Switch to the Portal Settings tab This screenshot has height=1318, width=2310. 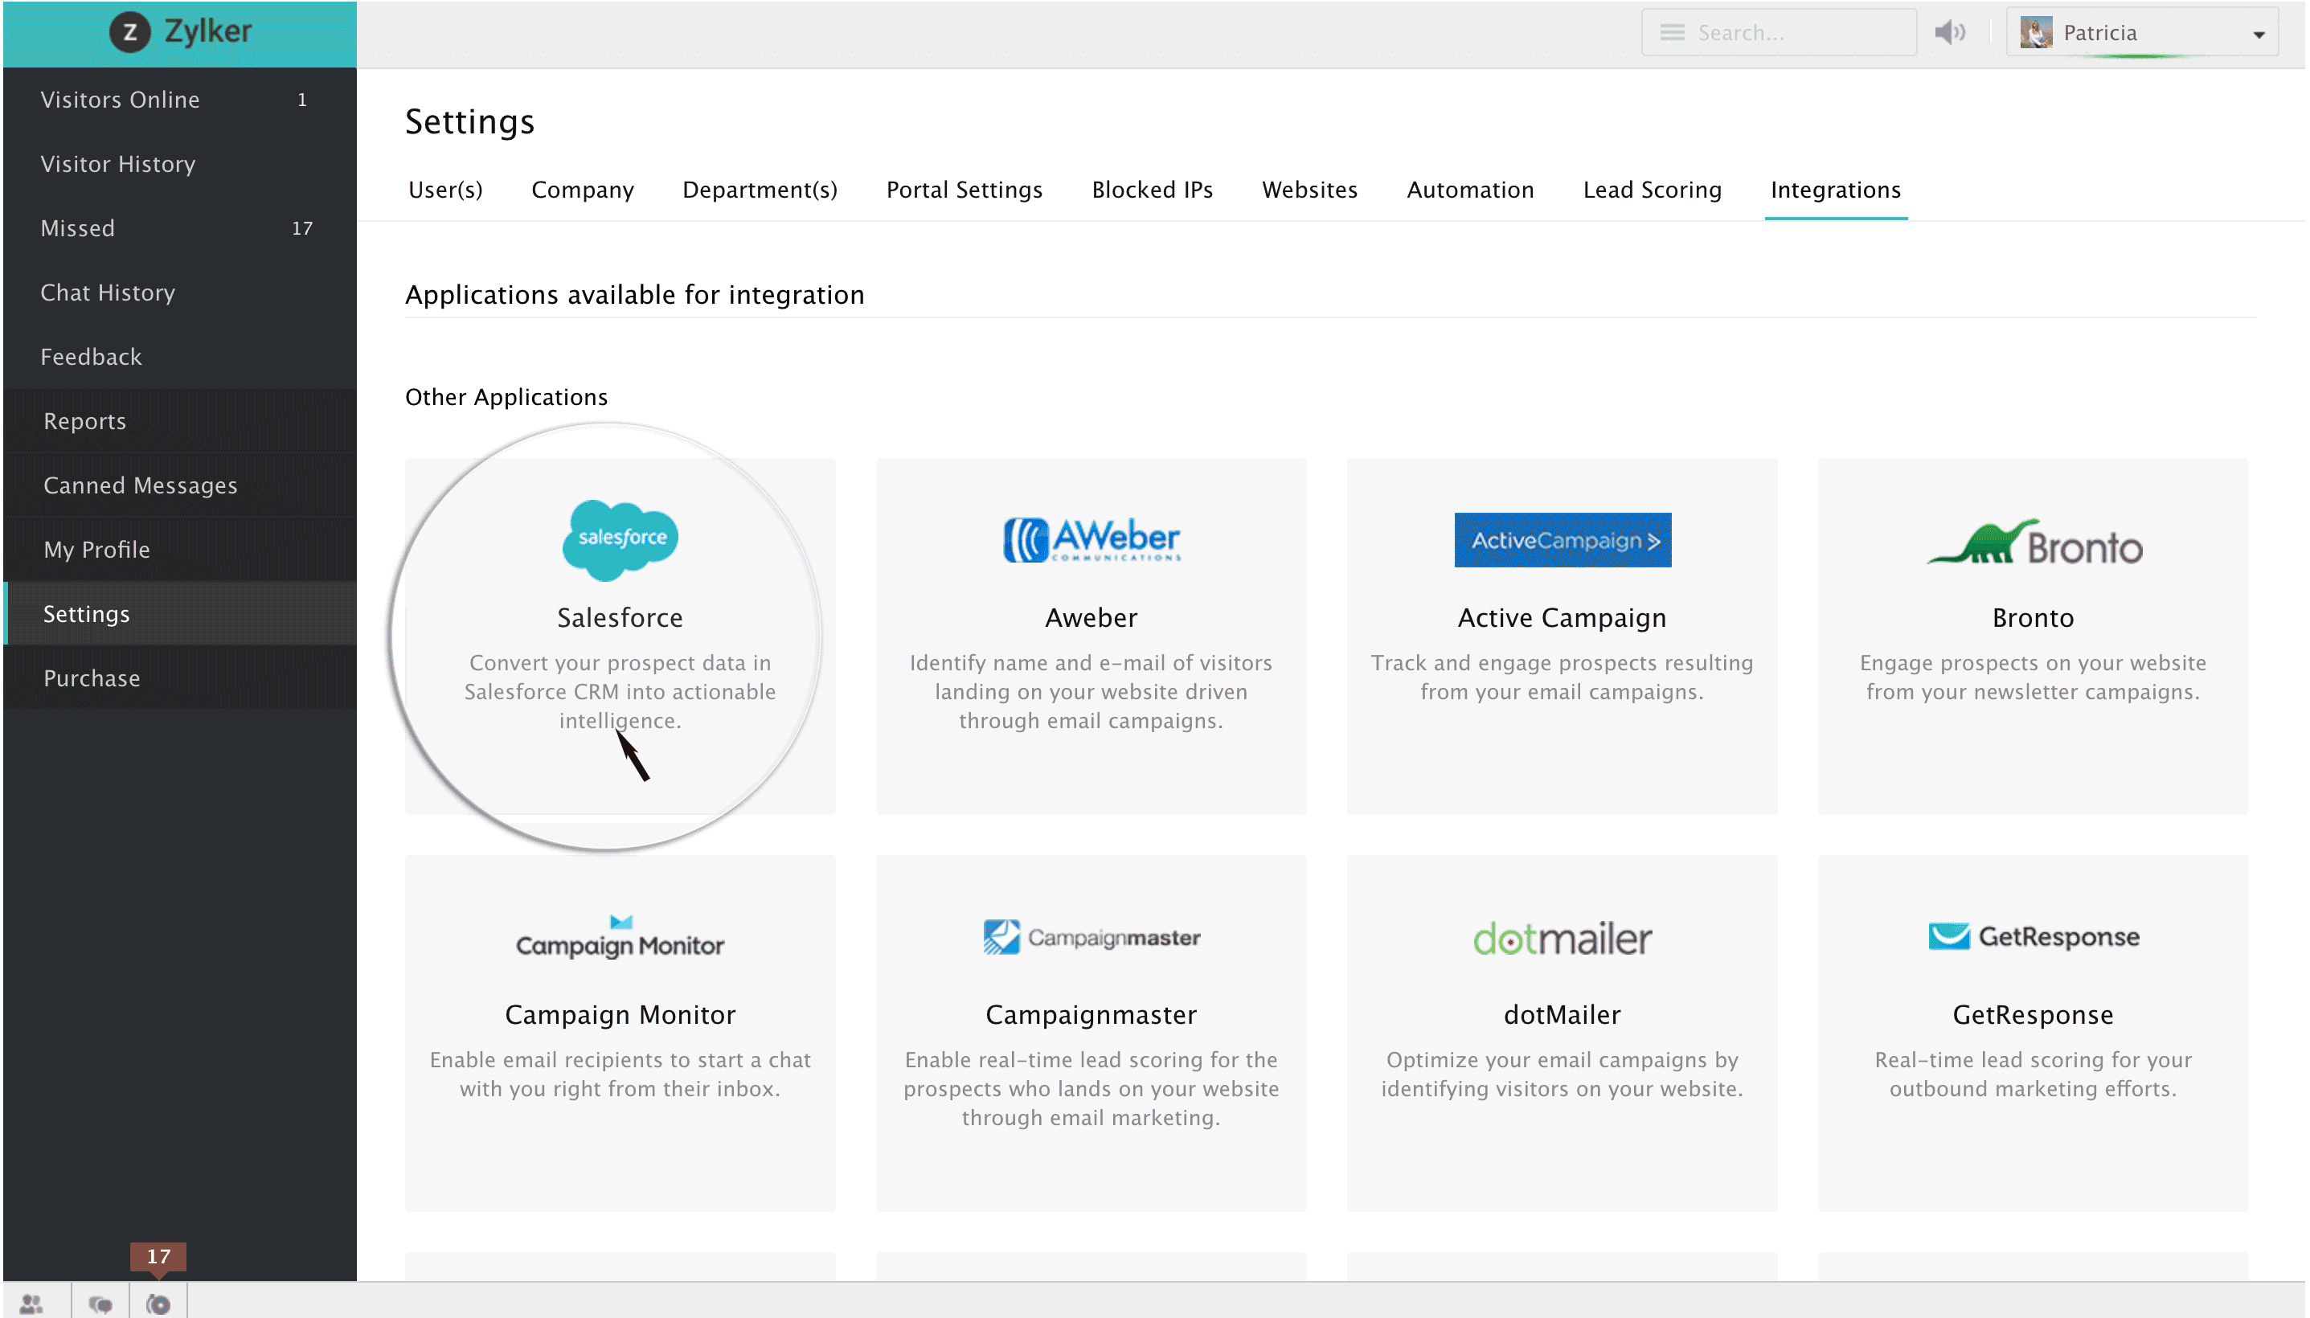[x=964, y=190]
